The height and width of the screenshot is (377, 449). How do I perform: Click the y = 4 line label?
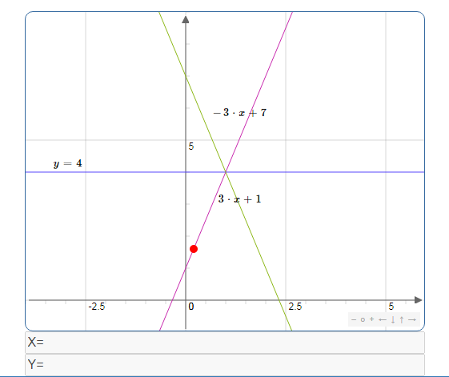[67, 163]
